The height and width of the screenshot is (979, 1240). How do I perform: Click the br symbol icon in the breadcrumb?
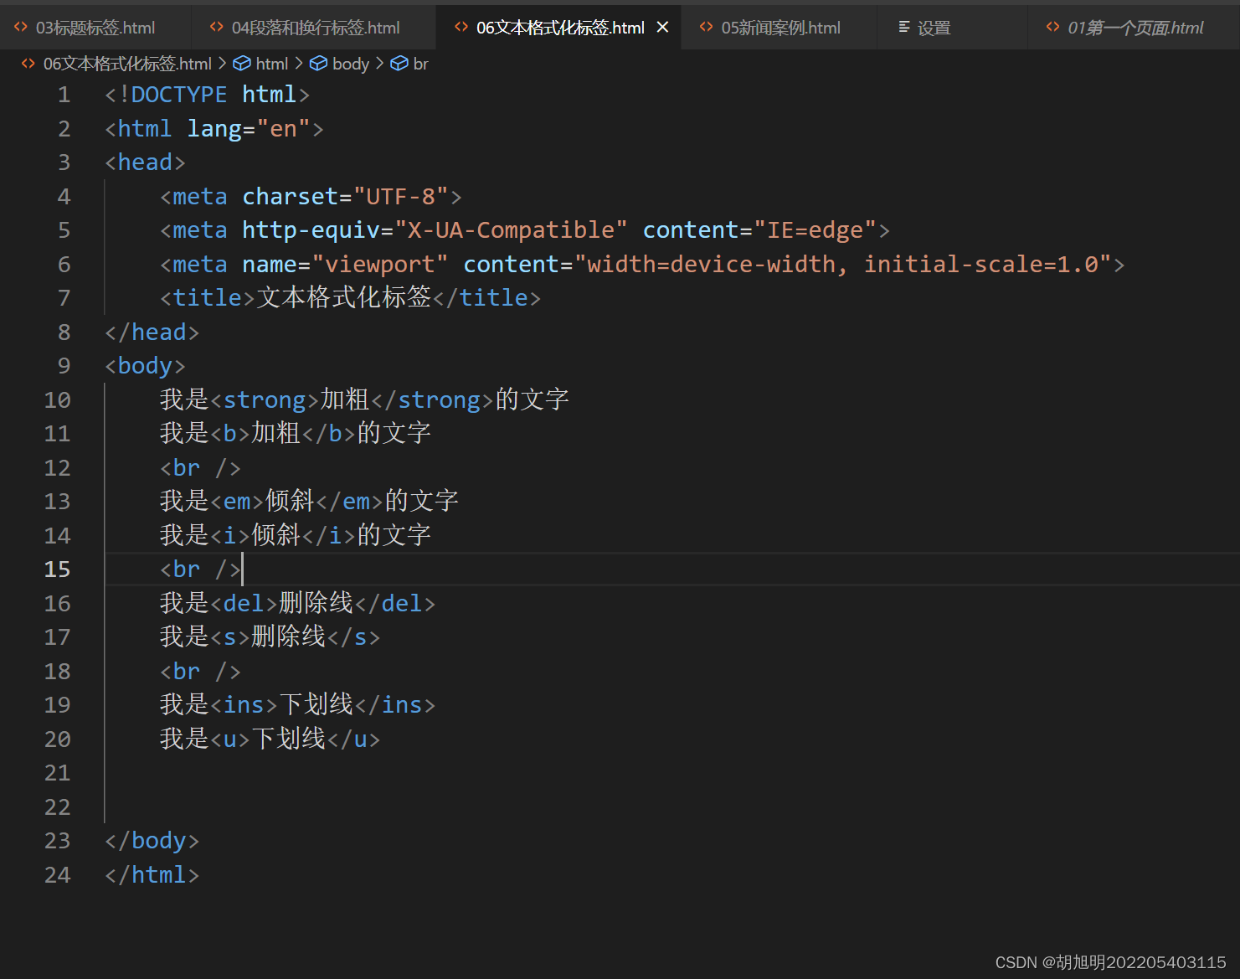pyautogui.click(x=399, y=63)
